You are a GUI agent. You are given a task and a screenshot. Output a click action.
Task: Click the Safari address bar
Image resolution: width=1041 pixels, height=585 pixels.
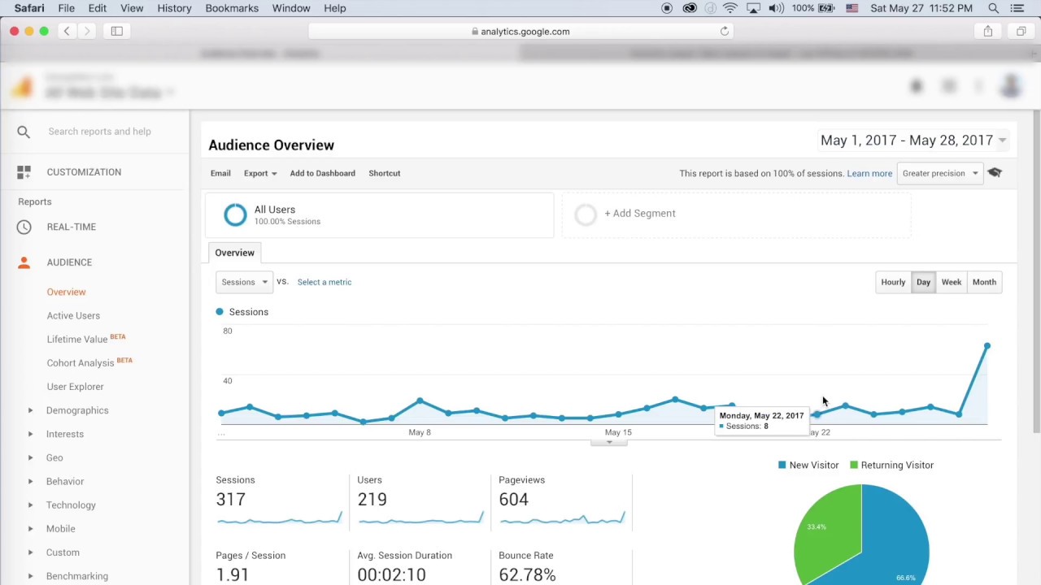(x=521, y=31)
